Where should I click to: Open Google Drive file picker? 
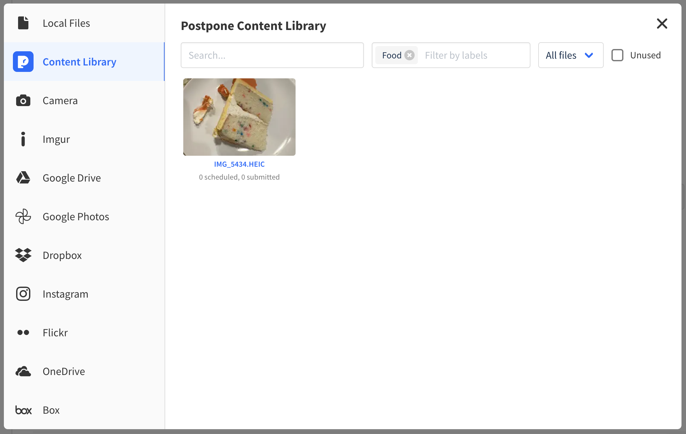pyautogui.click(x=23, y=178)
